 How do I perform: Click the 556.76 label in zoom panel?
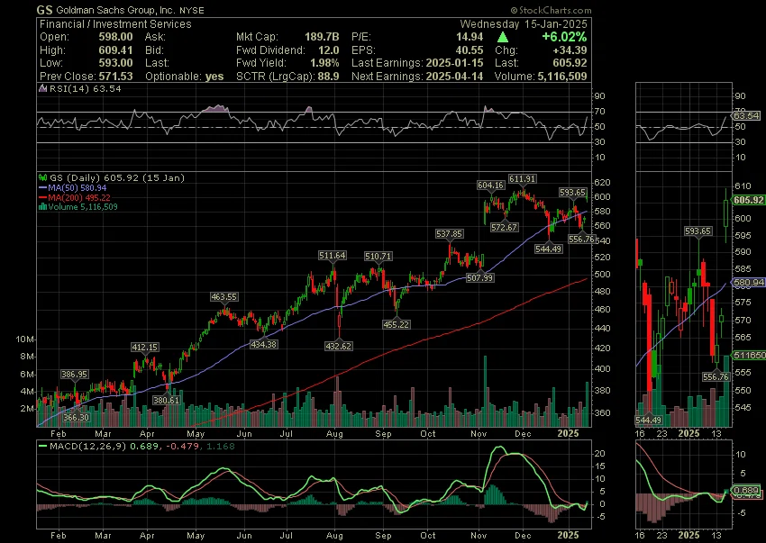click(716, 377)
